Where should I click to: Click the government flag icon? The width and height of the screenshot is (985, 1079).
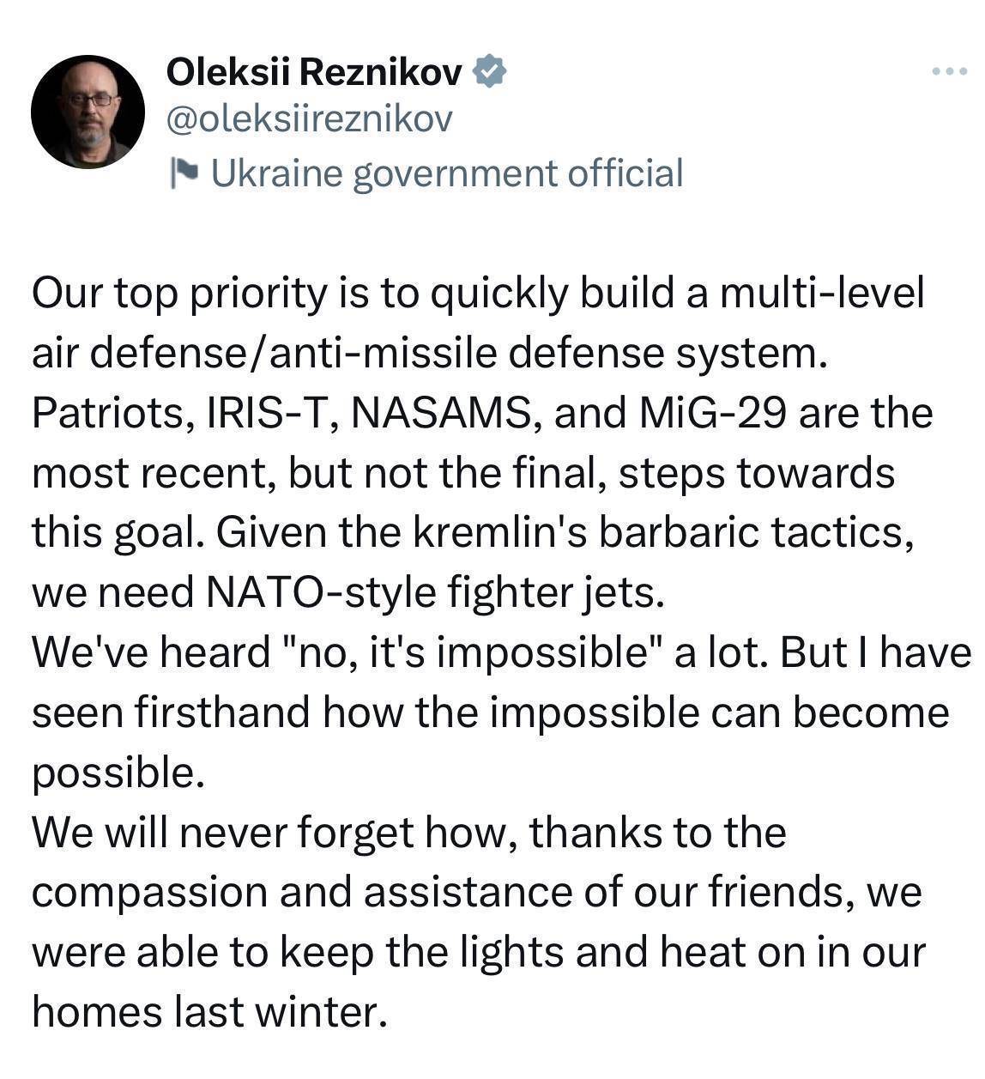tap(184, 173)
